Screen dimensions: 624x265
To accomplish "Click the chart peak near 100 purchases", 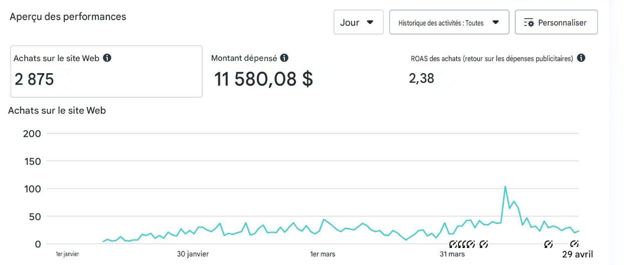I will [x=505, y=187].
